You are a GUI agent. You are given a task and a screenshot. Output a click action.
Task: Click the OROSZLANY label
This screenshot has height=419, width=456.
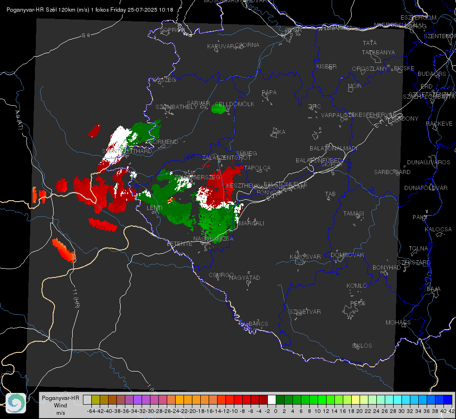(x=370, y=69)
